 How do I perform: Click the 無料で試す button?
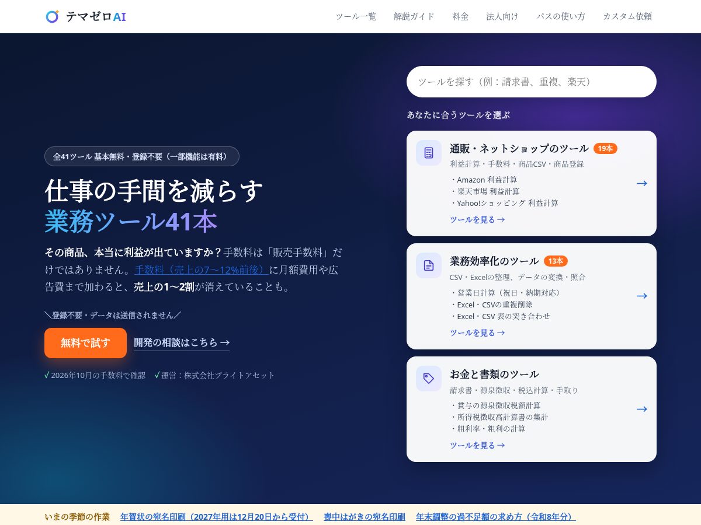point(85,343)
